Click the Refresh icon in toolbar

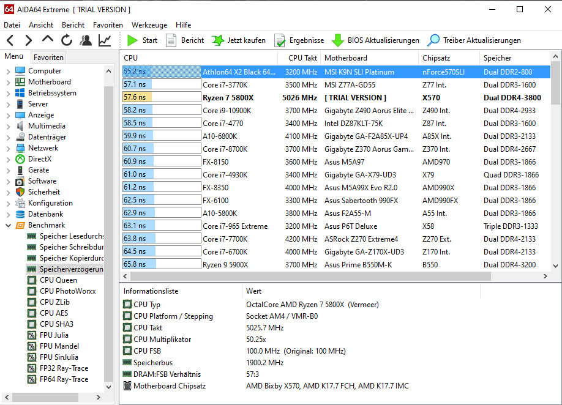point(67,40)
